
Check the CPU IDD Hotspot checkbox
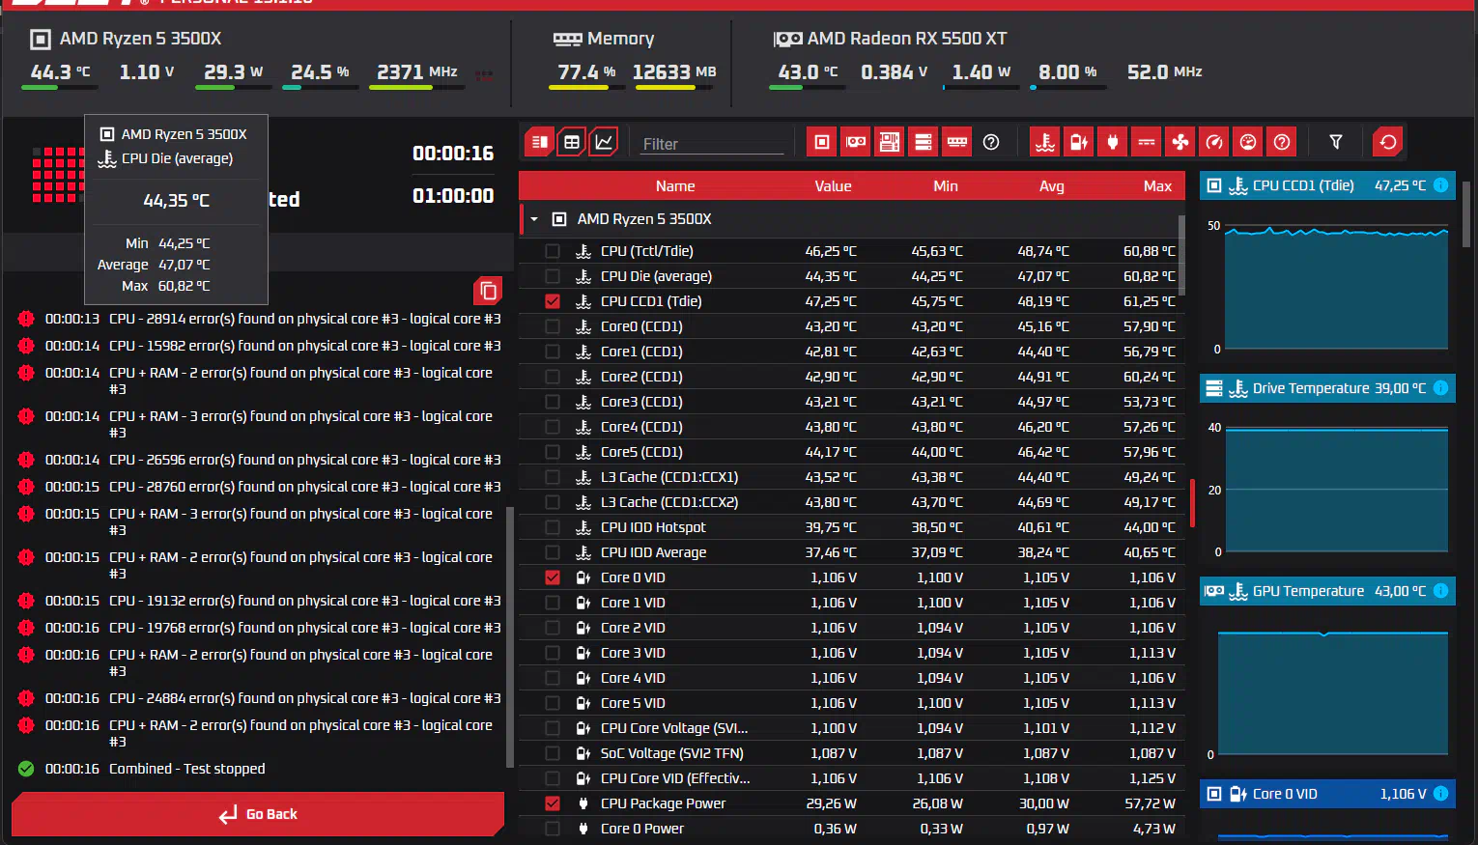(553, 527)
